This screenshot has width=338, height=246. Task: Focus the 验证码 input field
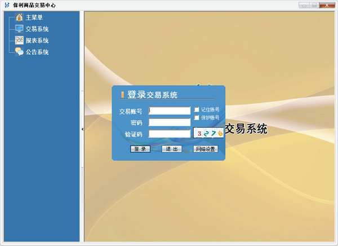pyautogui.click(x=170, y=134)
